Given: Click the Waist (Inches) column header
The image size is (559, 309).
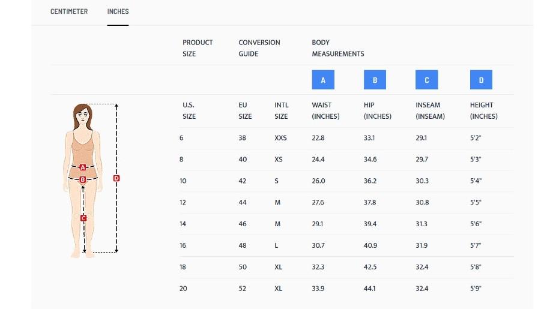Looking at the screenshot, I should point(325,111).
